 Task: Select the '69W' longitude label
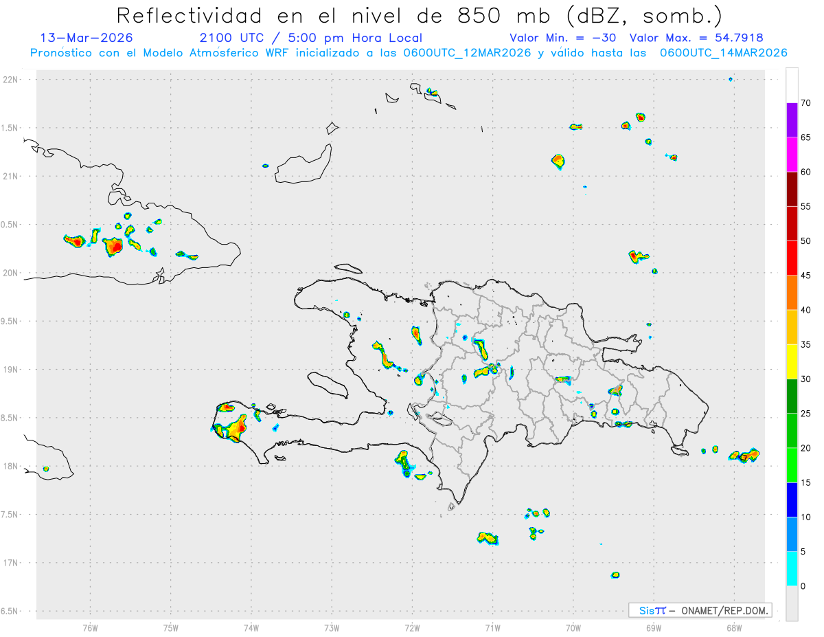[x=653, y=628]
